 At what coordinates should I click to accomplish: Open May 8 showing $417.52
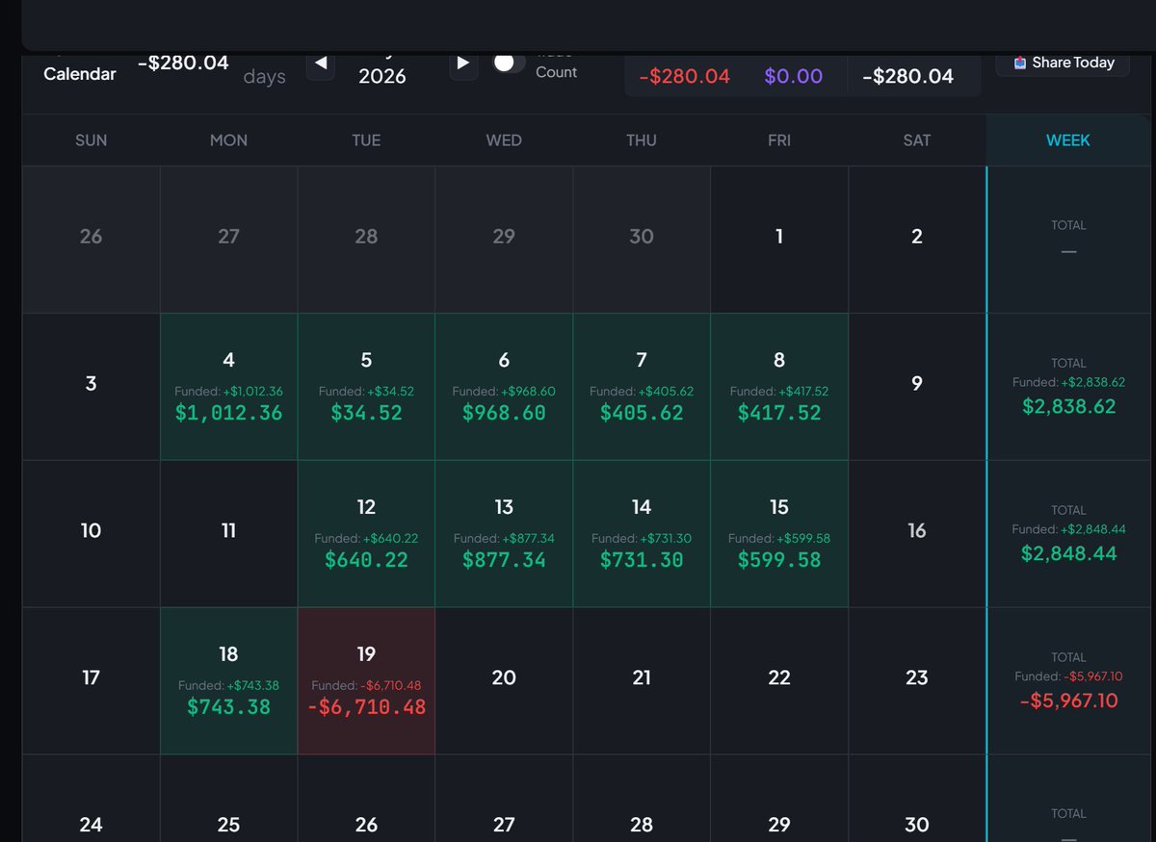(779, 387)
